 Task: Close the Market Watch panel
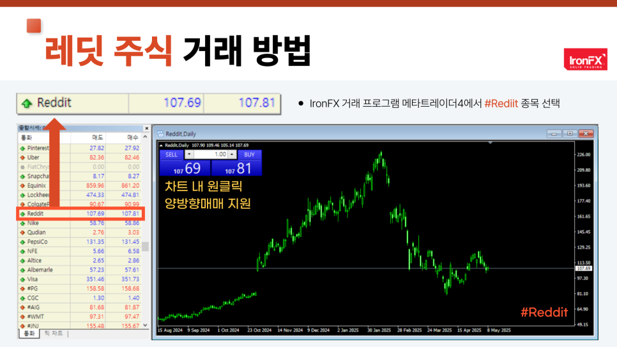tap(147, 128)
